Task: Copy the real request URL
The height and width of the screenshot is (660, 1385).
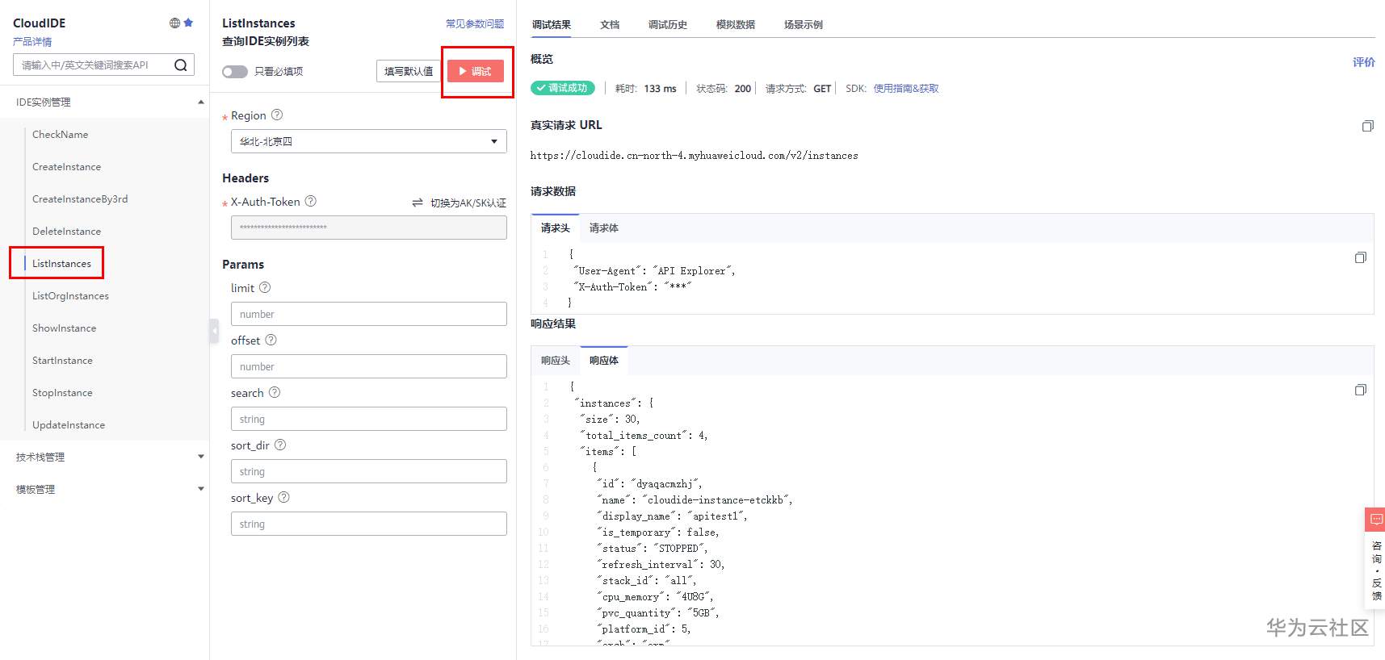Action: click(x=1367, y=126)
